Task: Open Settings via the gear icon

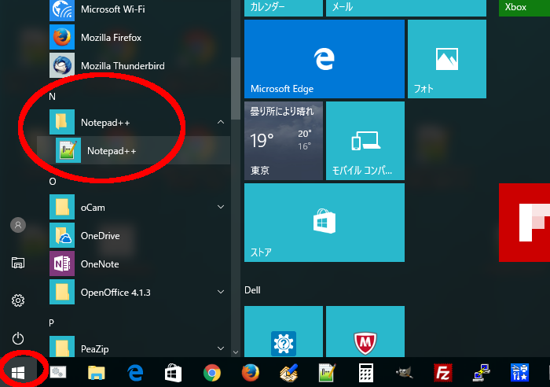Action: [18, 300]
